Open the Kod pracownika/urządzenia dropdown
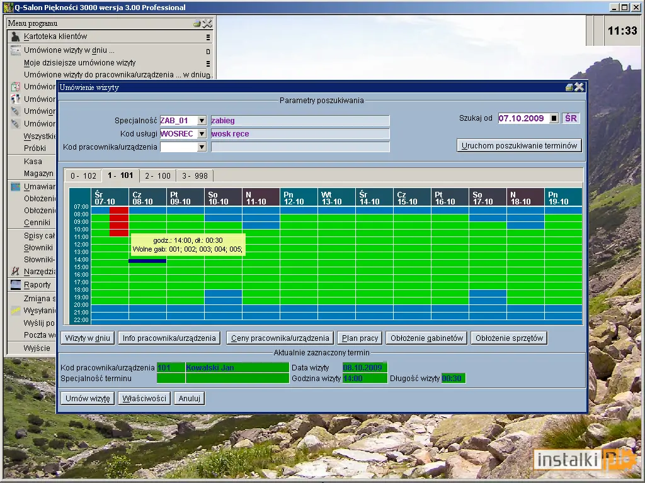The width and height of the screenshot is (645, 483). point(202,147)
